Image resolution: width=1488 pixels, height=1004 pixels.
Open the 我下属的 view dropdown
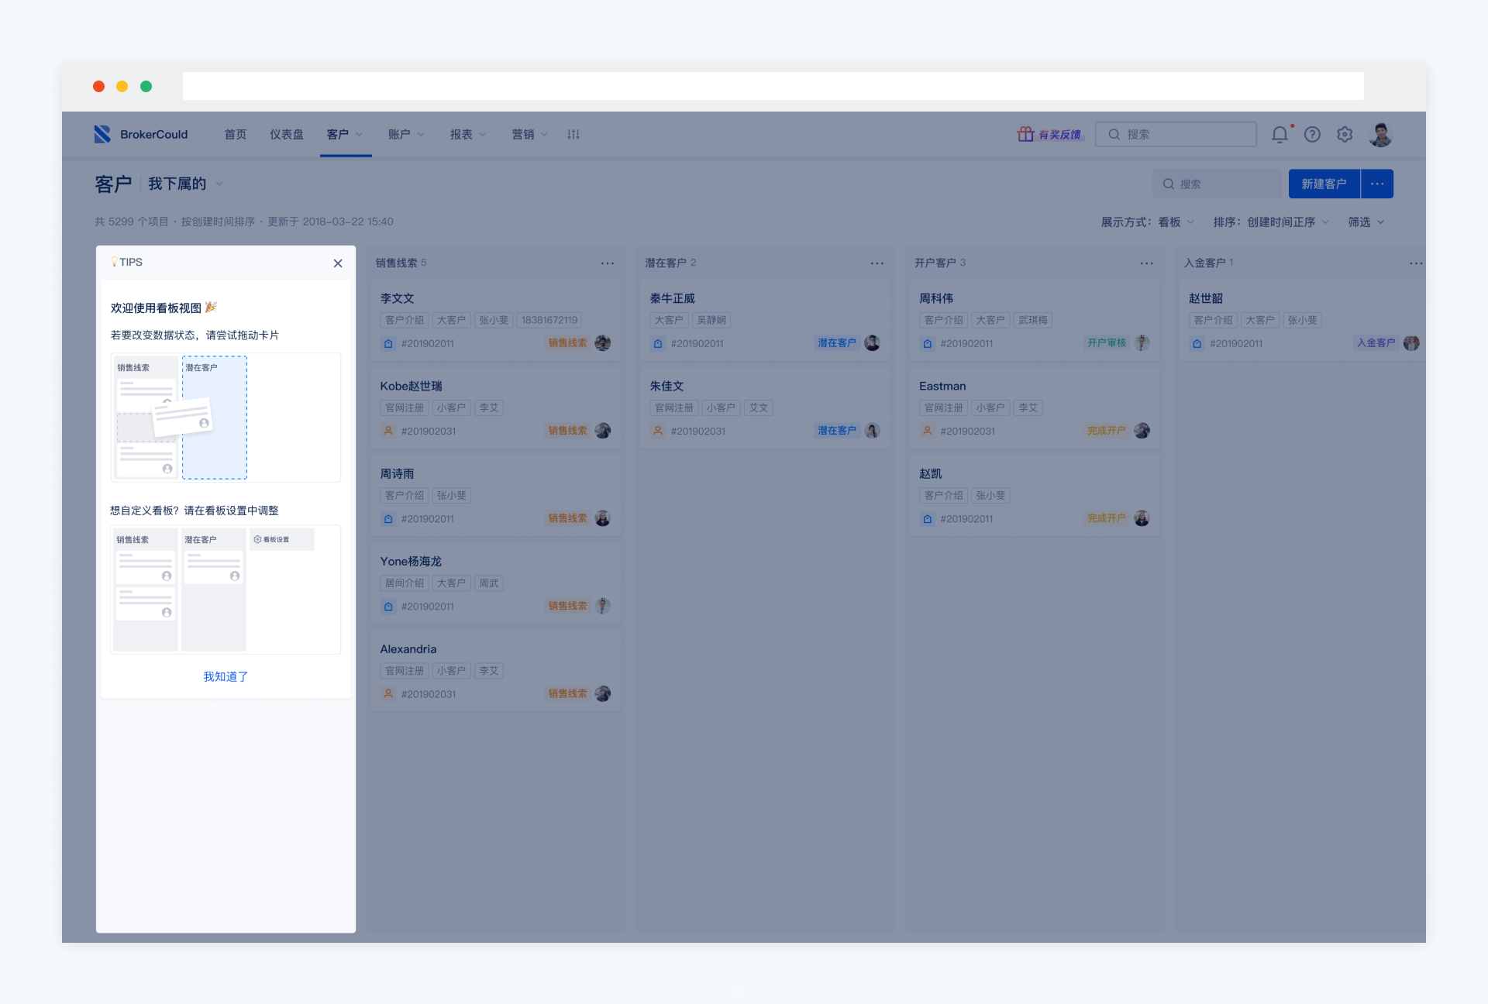tap(186, 184)
